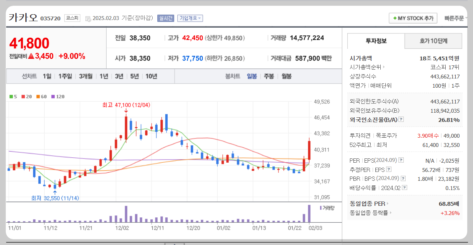This screenshot has height=245, width=473.
Task: Click the current price 41,800
Action: (x=29, y=43)
